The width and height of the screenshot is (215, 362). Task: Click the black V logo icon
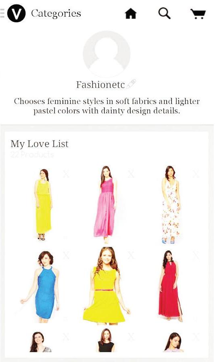click(17, 13)
